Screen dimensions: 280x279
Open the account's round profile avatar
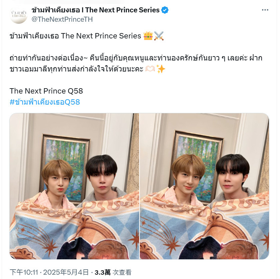click(19, 14)
